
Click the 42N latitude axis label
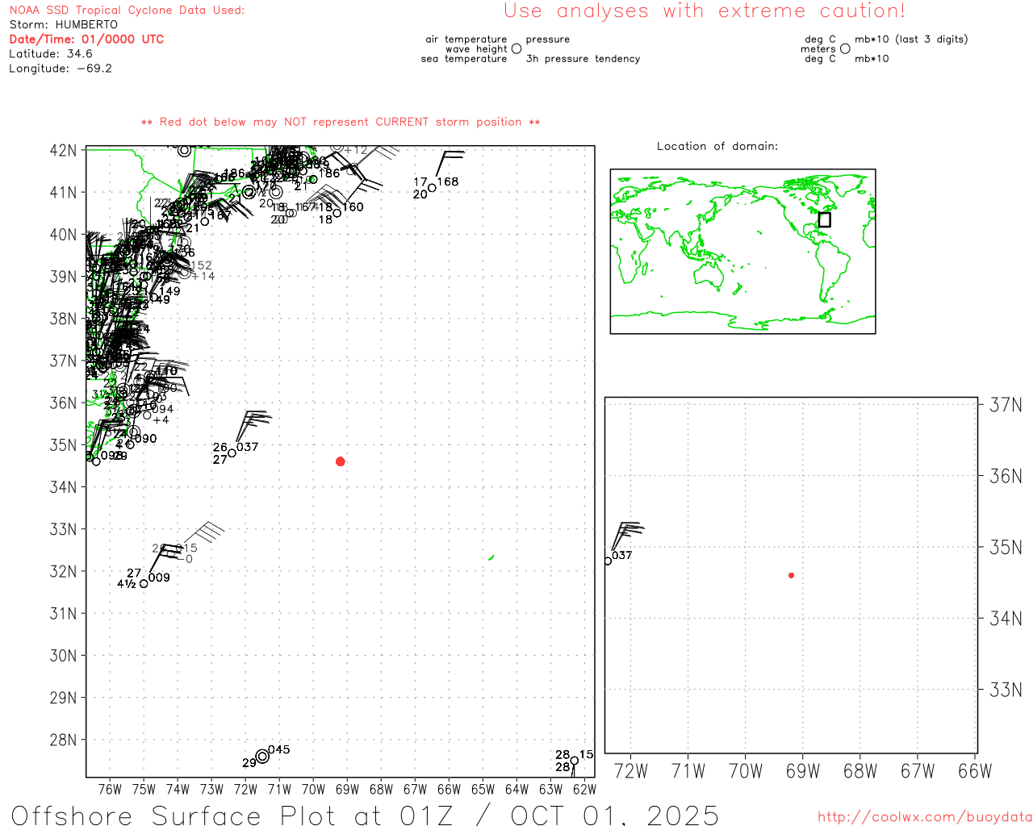[64, 151]
